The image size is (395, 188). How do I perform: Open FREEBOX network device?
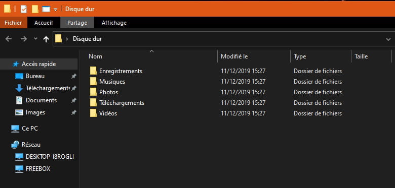(38, 169)
